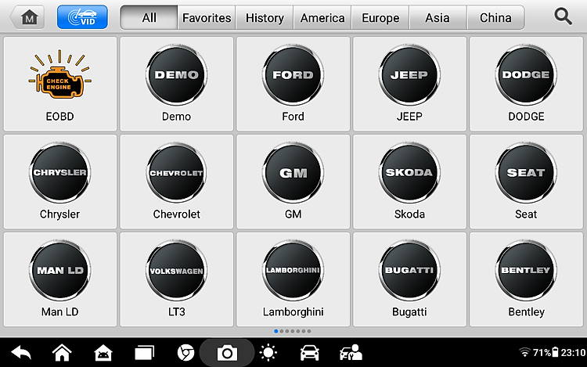Image resolution: width=587 pixels, height=367 pixels.
Task: Go to the MaxiSys home via M button
Action: point(27,17)
